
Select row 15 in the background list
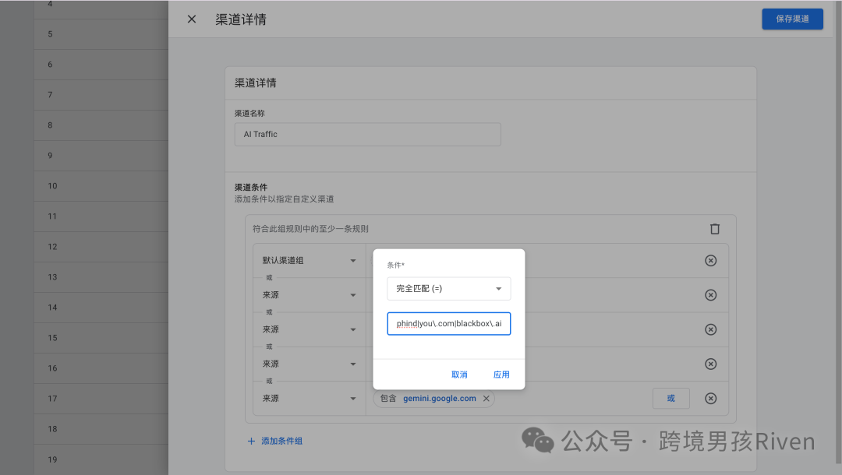click(101, 338)
